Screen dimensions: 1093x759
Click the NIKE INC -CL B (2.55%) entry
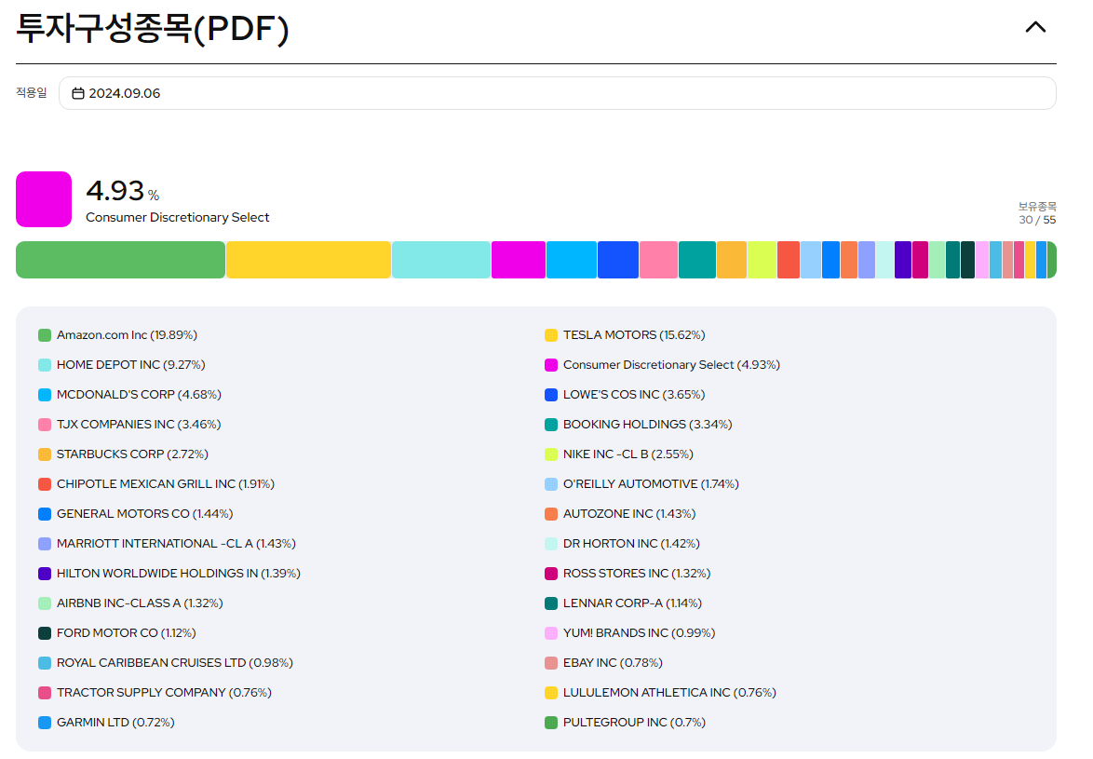(619, 454)
